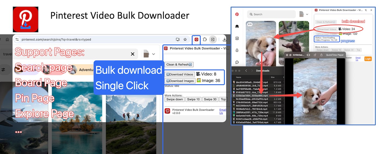Toggle the browser side panel icon
This screenshot has width=385, height=154.
213,40
